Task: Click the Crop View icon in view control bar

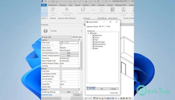Action: (108, 98)
